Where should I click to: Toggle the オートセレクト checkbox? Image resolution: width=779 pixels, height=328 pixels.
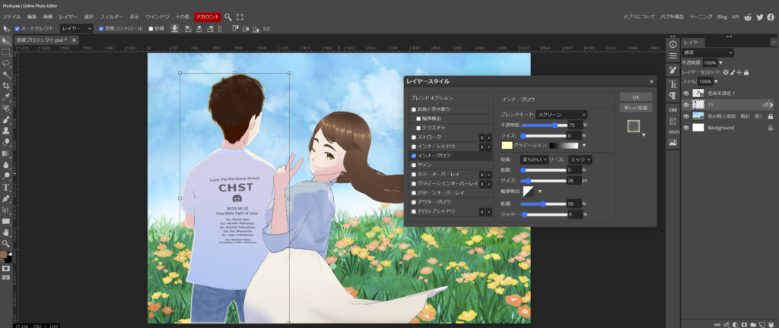pyautogui.click(x=16, y=28)
